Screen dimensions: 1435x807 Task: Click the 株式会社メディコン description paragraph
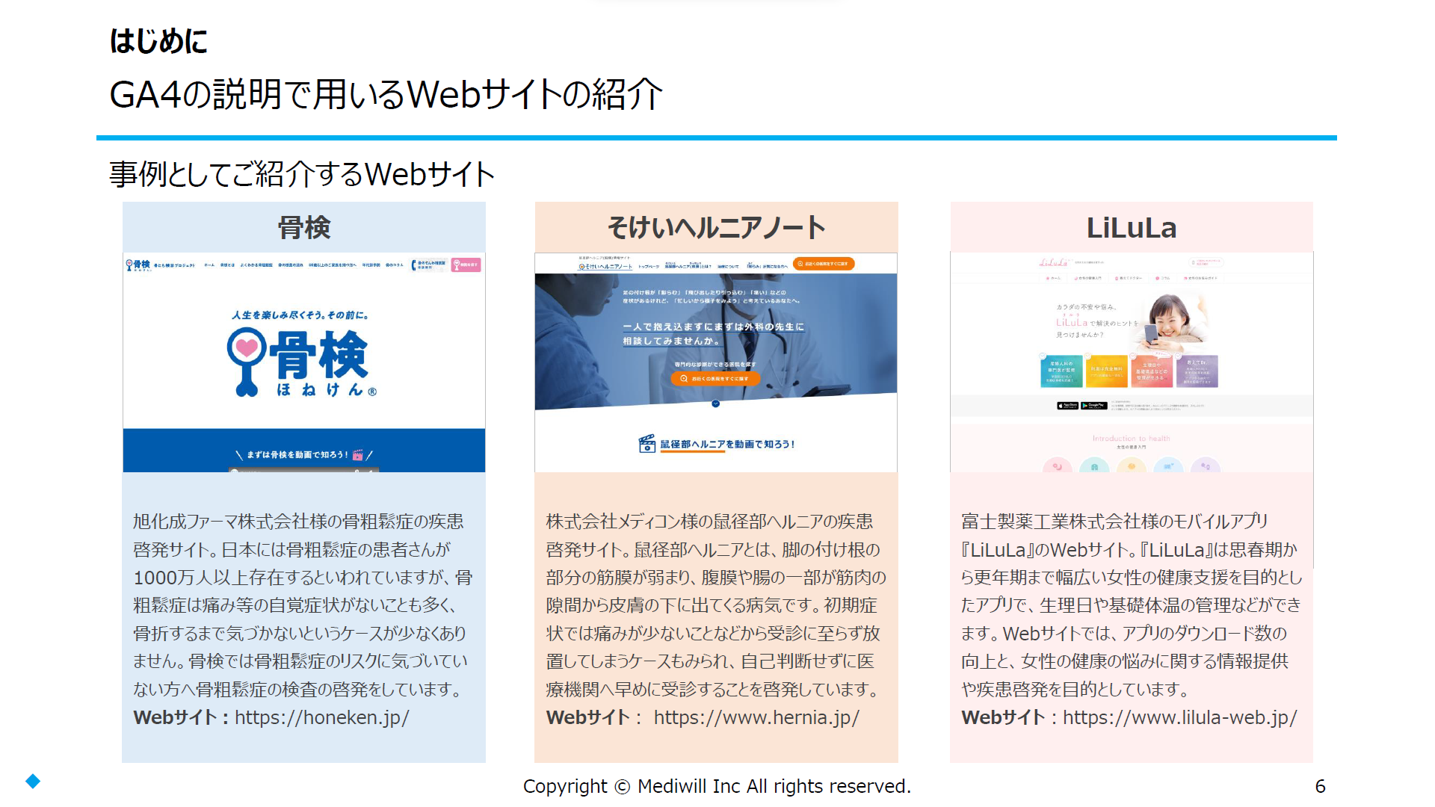tap(716, 605)
